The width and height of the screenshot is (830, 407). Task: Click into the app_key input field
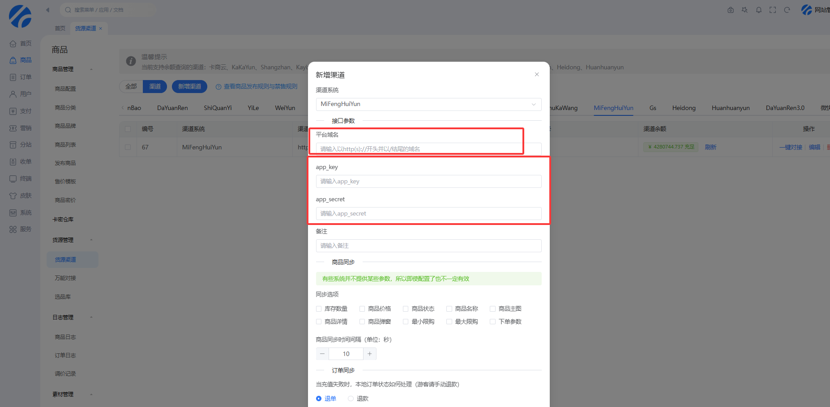(428, 182)
